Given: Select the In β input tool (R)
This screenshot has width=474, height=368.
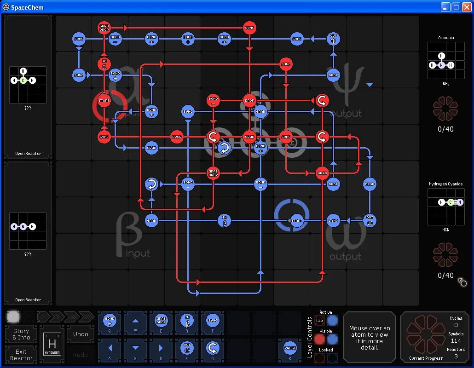Looking at the screenshot, I should pyautogui.click(x=187, y=323).
